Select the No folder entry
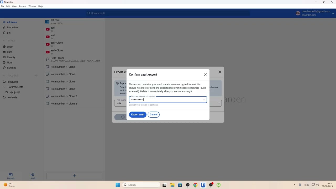This screenshot has width=336, height=189. (13, 98)
